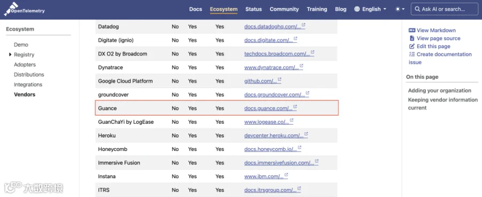Image resolution: width=482 pixels, height=197 pixels.
Task: Open the docs.groundcover.com link
Action: click(x=275, y=95)
